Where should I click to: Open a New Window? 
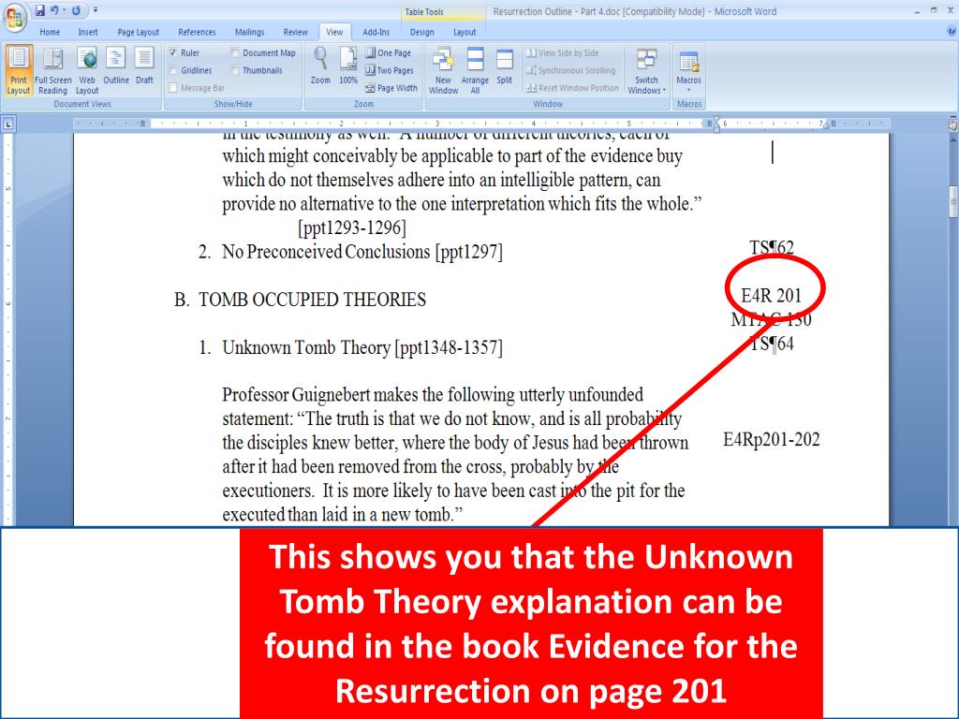pyautogui.click(x=443, y=71)
